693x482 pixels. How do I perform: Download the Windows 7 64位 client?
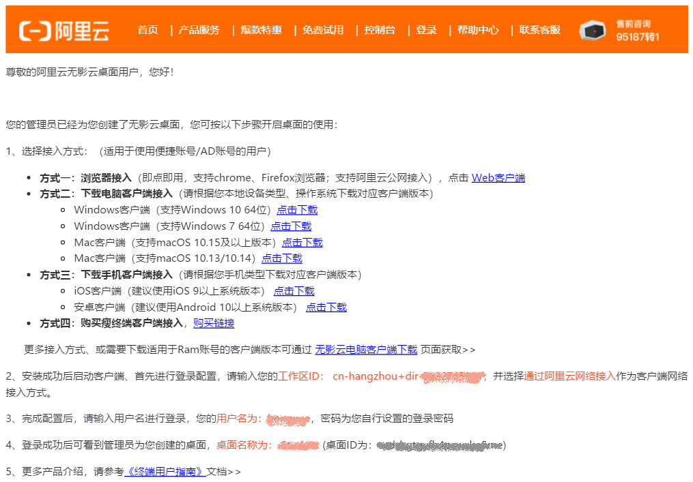pyautogui.click(x=291, y=226)
